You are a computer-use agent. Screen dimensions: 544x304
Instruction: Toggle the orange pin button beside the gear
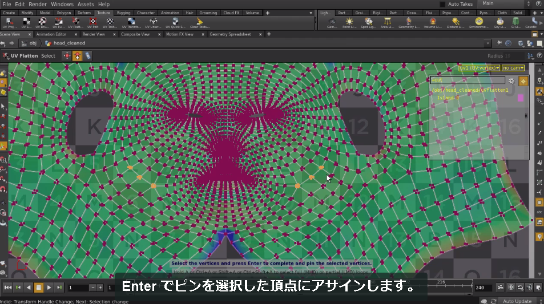pos(523,81)
